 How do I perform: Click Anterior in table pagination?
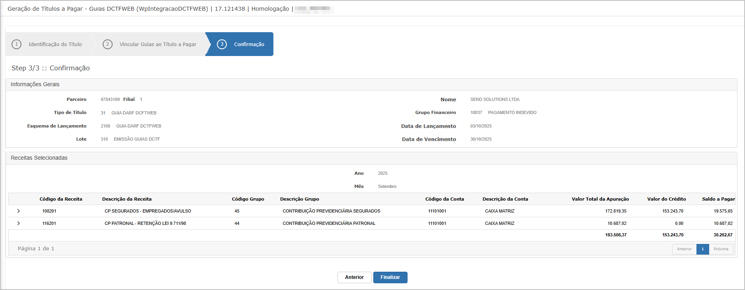coord(684,249)
